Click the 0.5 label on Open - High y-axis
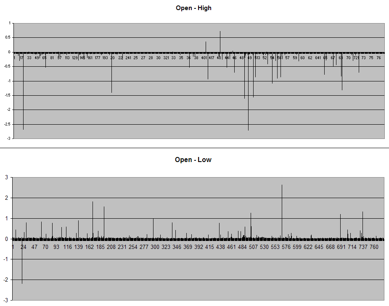Screen dimensions: 389x306 [x=8, y=37]
